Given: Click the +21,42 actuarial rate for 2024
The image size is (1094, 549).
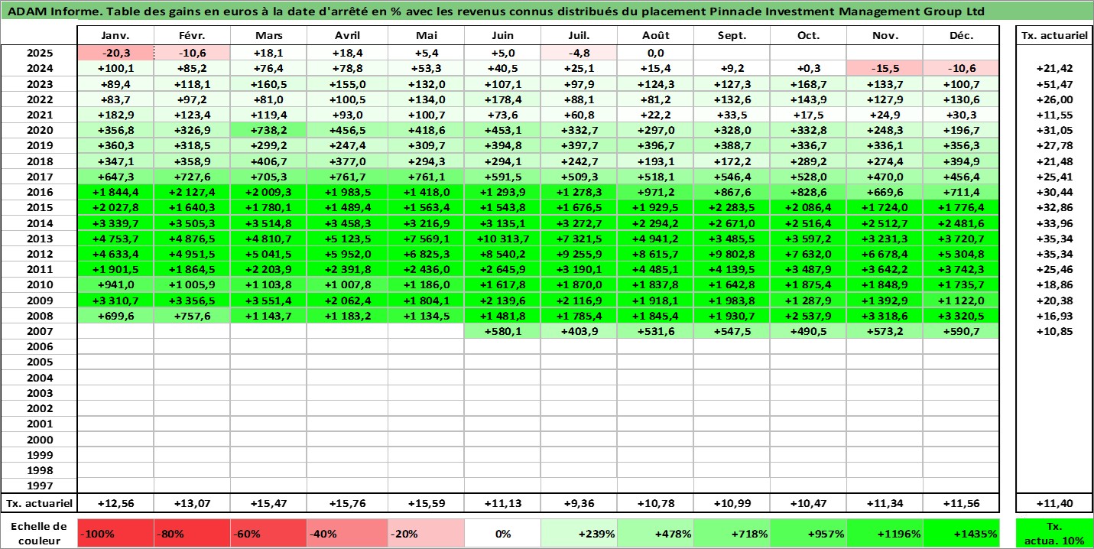Looking at the screenshot, I should point(1054,68).
